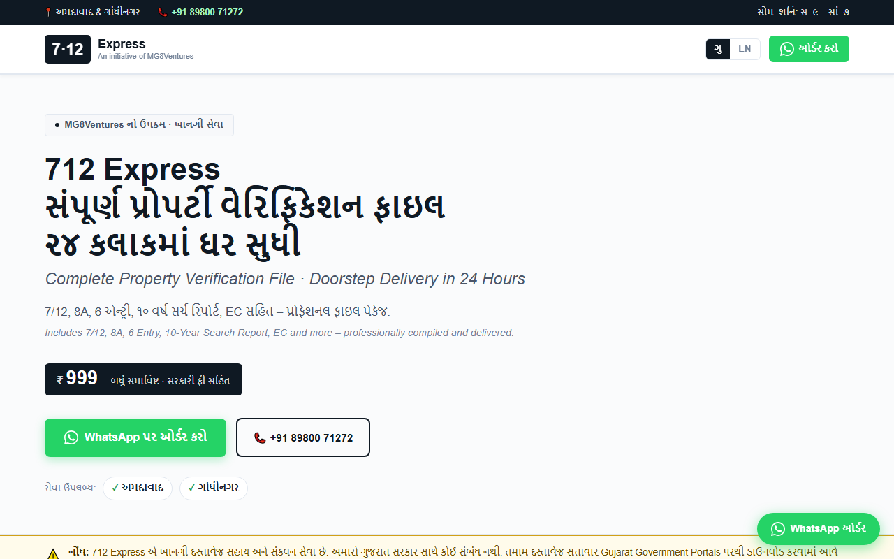Click the સેવા ઉપલબ્ધ label
The width and height of the screenshot is (894, 559).
click(x=70, y=488)
